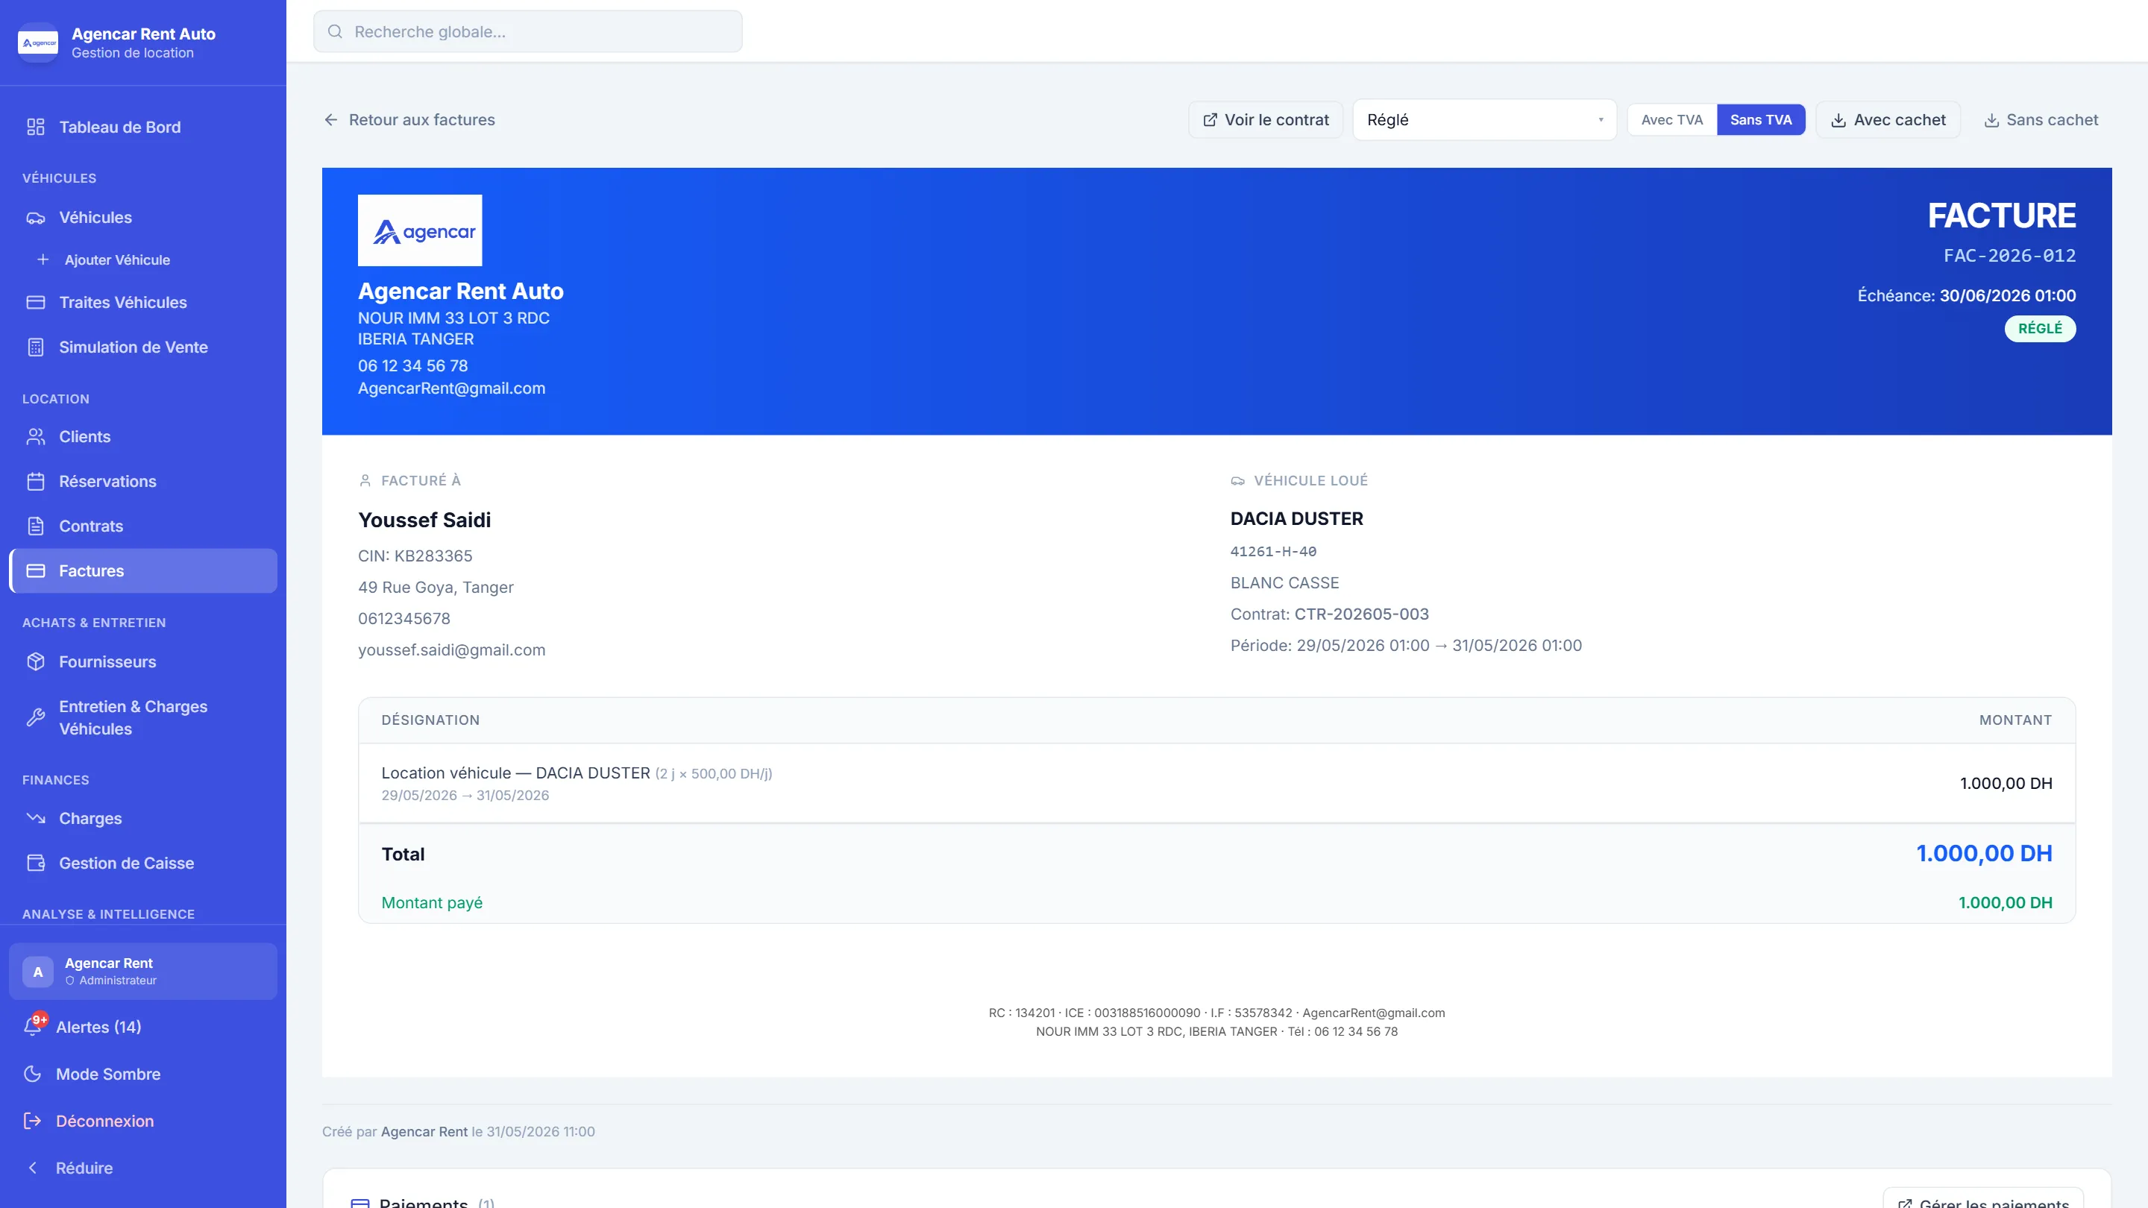2148x1208 pixels.
Task: Select Factures in the sidebar
Action: tap(142, 571)
